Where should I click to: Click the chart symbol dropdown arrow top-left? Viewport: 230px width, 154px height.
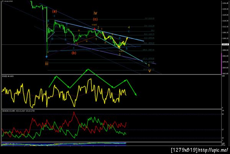tap(3, 1)
